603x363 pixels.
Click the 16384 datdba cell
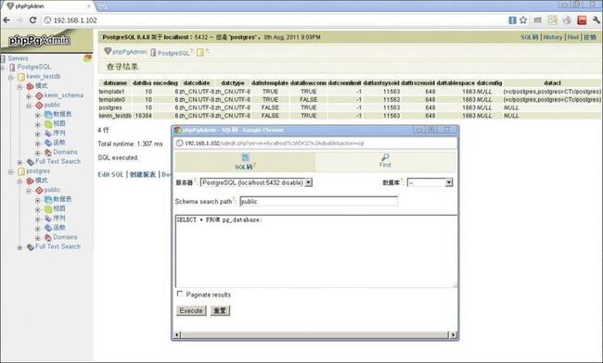click(x=144, y=116)
